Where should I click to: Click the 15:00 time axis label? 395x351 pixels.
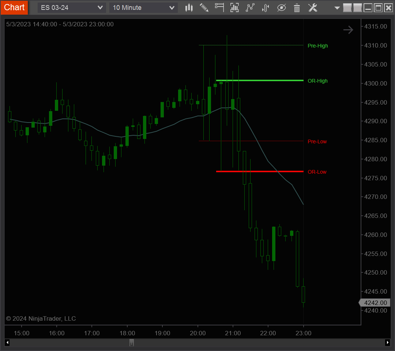pyautogui.click(x=22, y=333)
